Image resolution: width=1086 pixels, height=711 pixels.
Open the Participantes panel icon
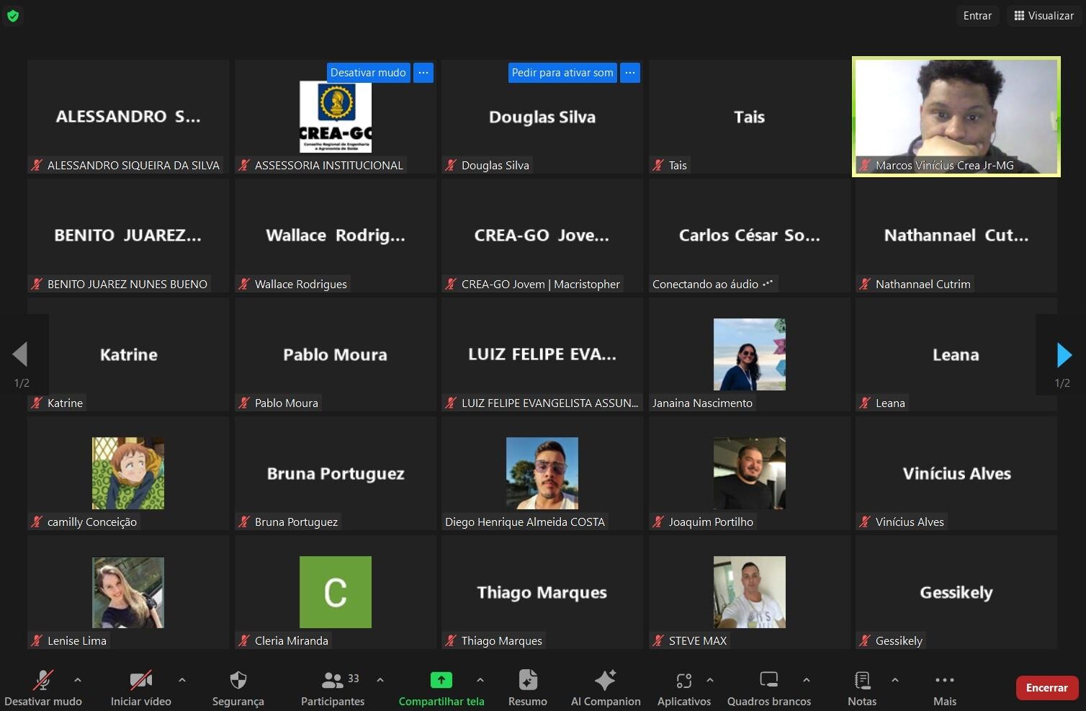[x=333, y=679]
